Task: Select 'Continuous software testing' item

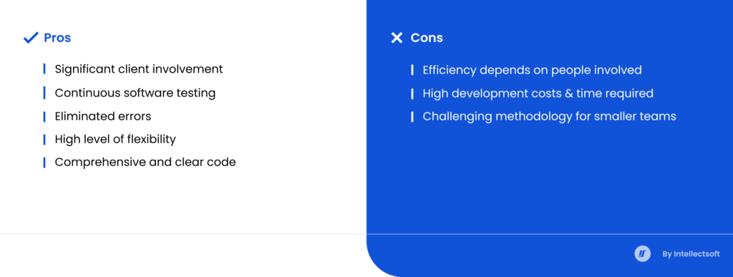Action: click(135, 93)
